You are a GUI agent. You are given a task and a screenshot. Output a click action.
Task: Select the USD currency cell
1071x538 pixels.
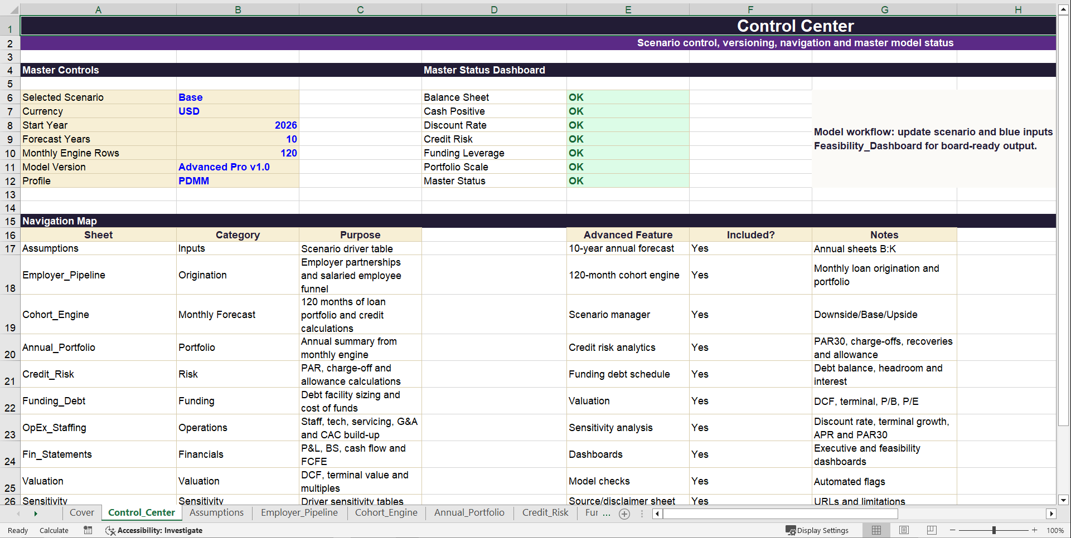tap(238, 111)
